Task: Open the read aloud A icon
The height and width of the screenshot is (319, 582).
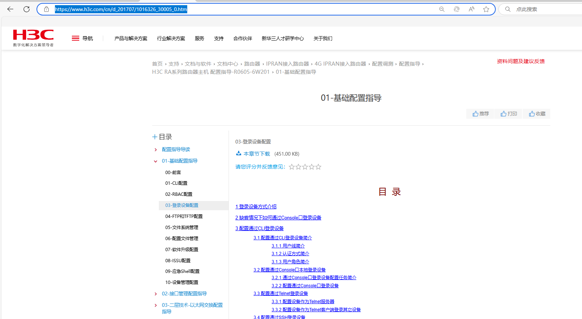Action: point(471,9)
